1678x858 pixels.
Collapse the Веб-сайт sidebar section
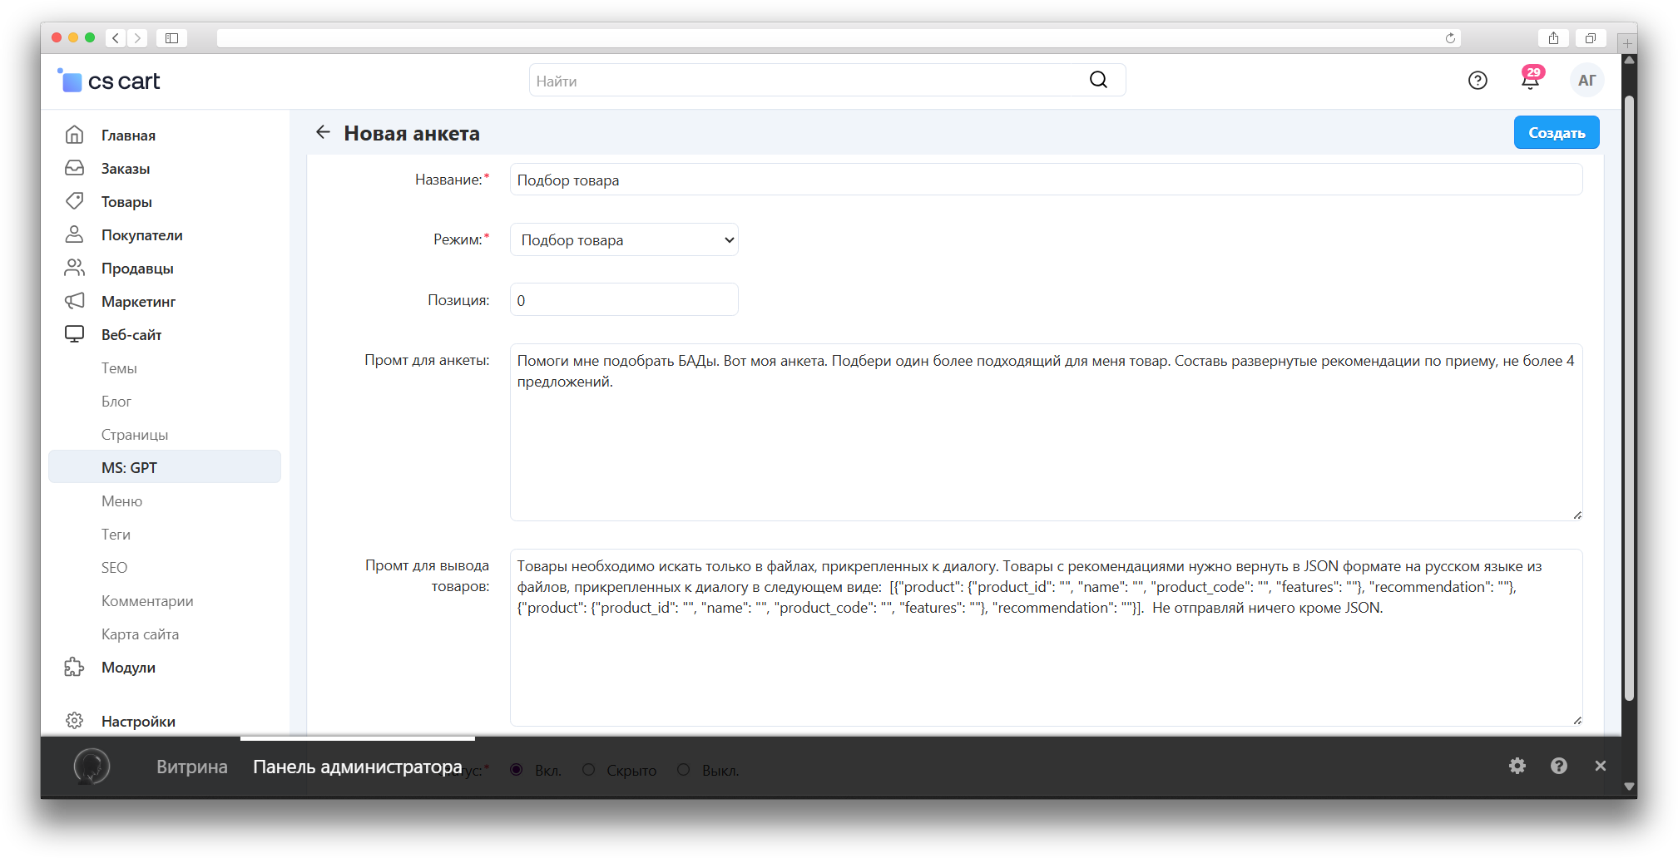[131, 335]
